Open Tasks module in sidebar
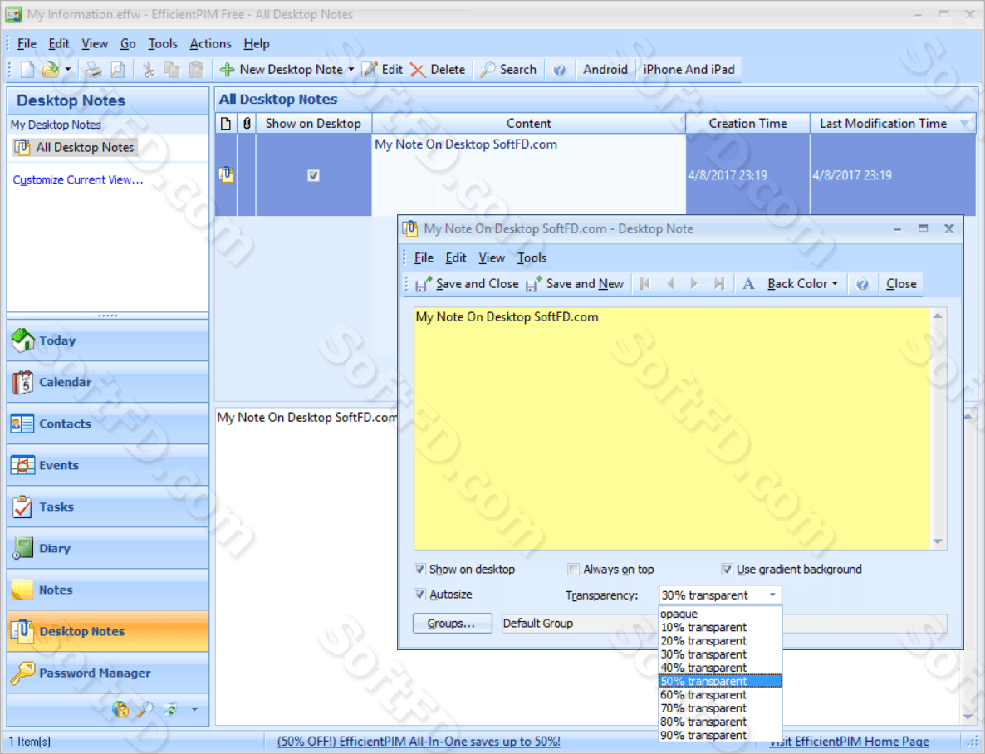Viewport: 985px width, 754px height. [108, 507]
